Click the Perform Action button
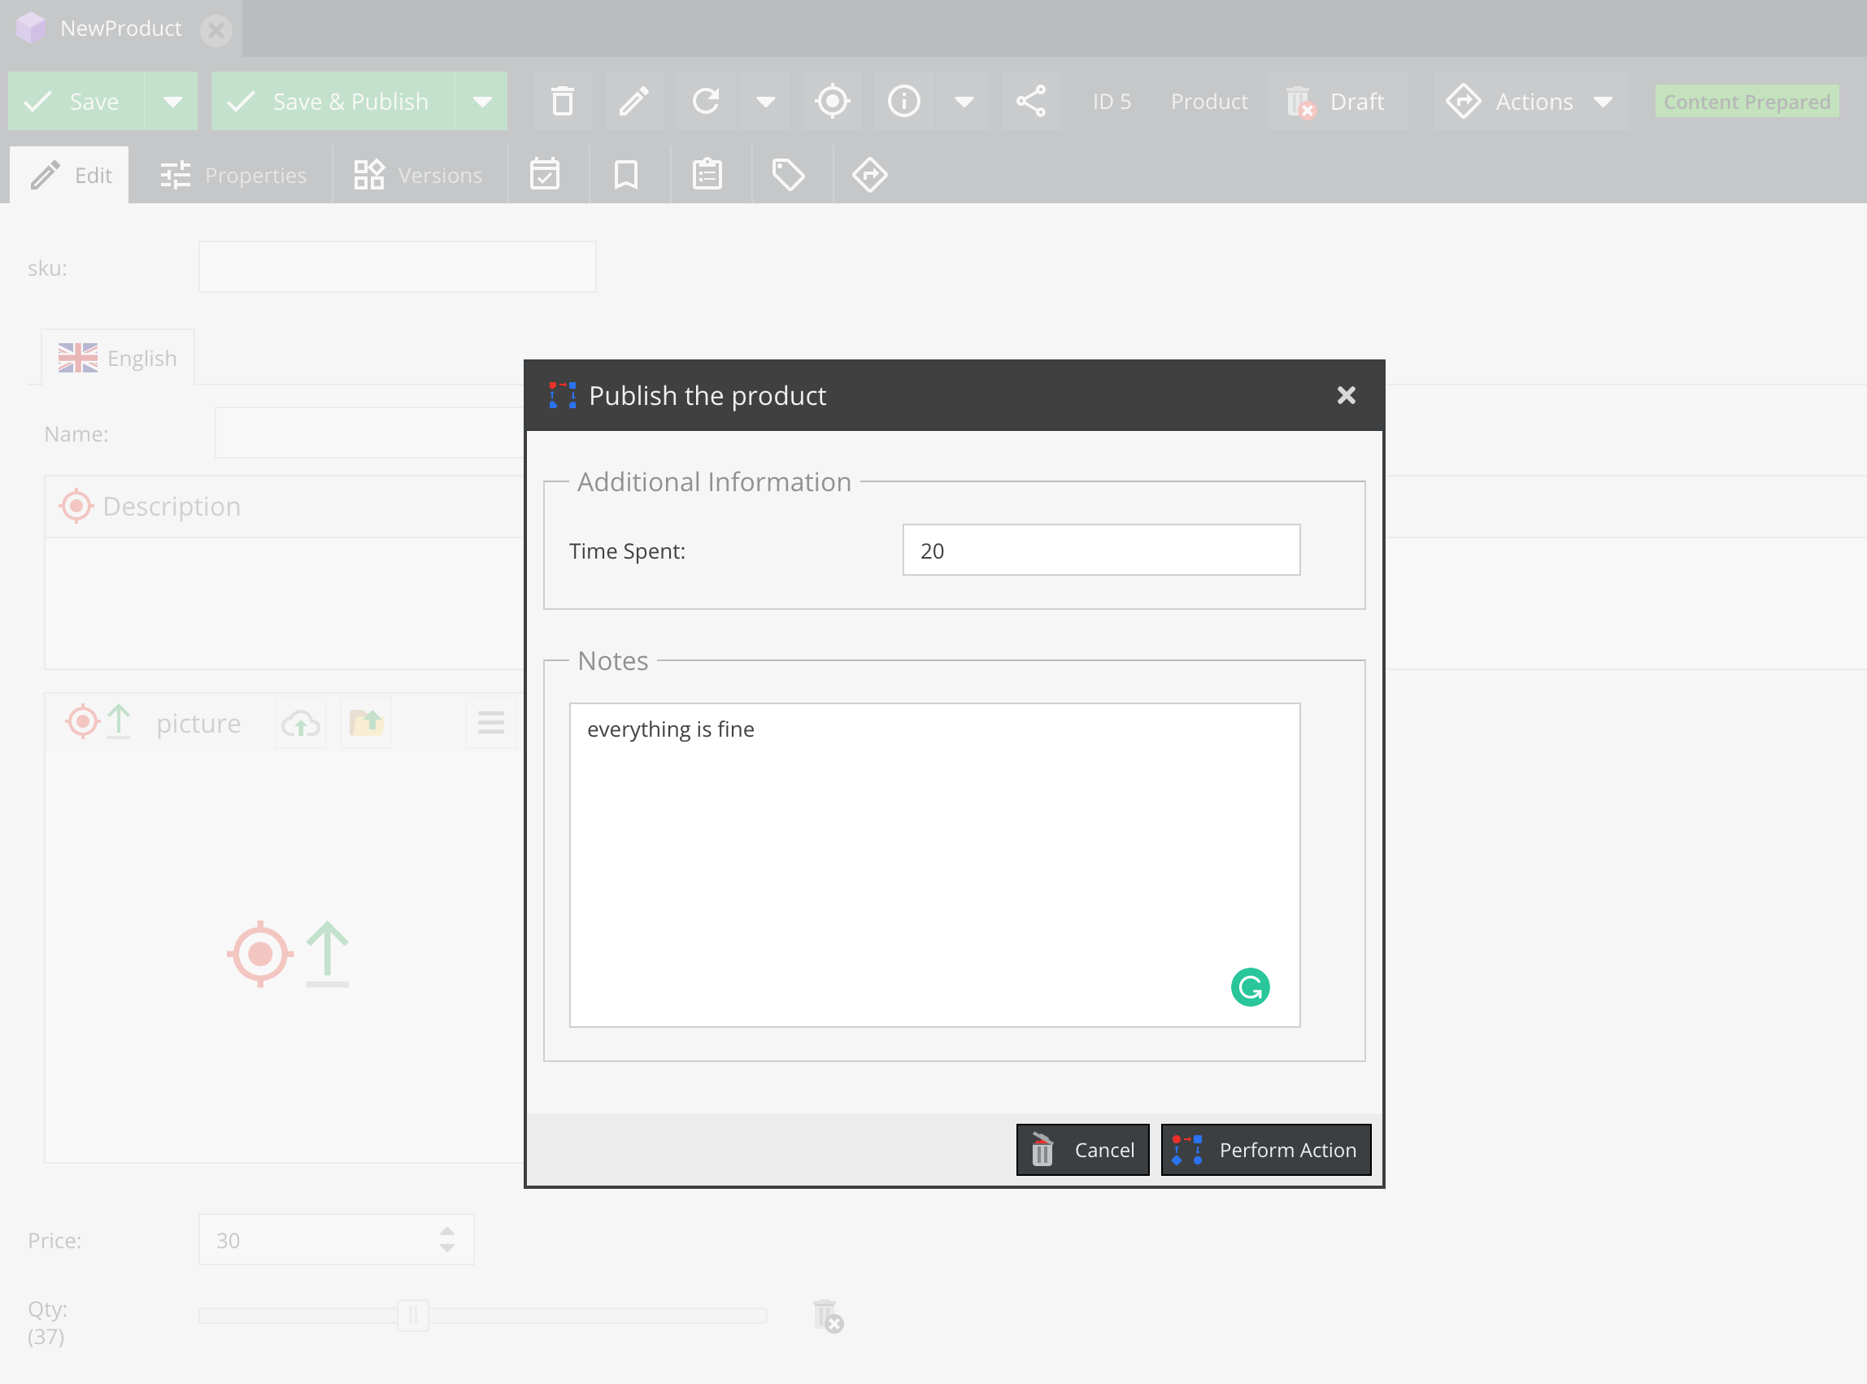Viewport: 1867px width, 1384px height. [x=1265, y=1150]
